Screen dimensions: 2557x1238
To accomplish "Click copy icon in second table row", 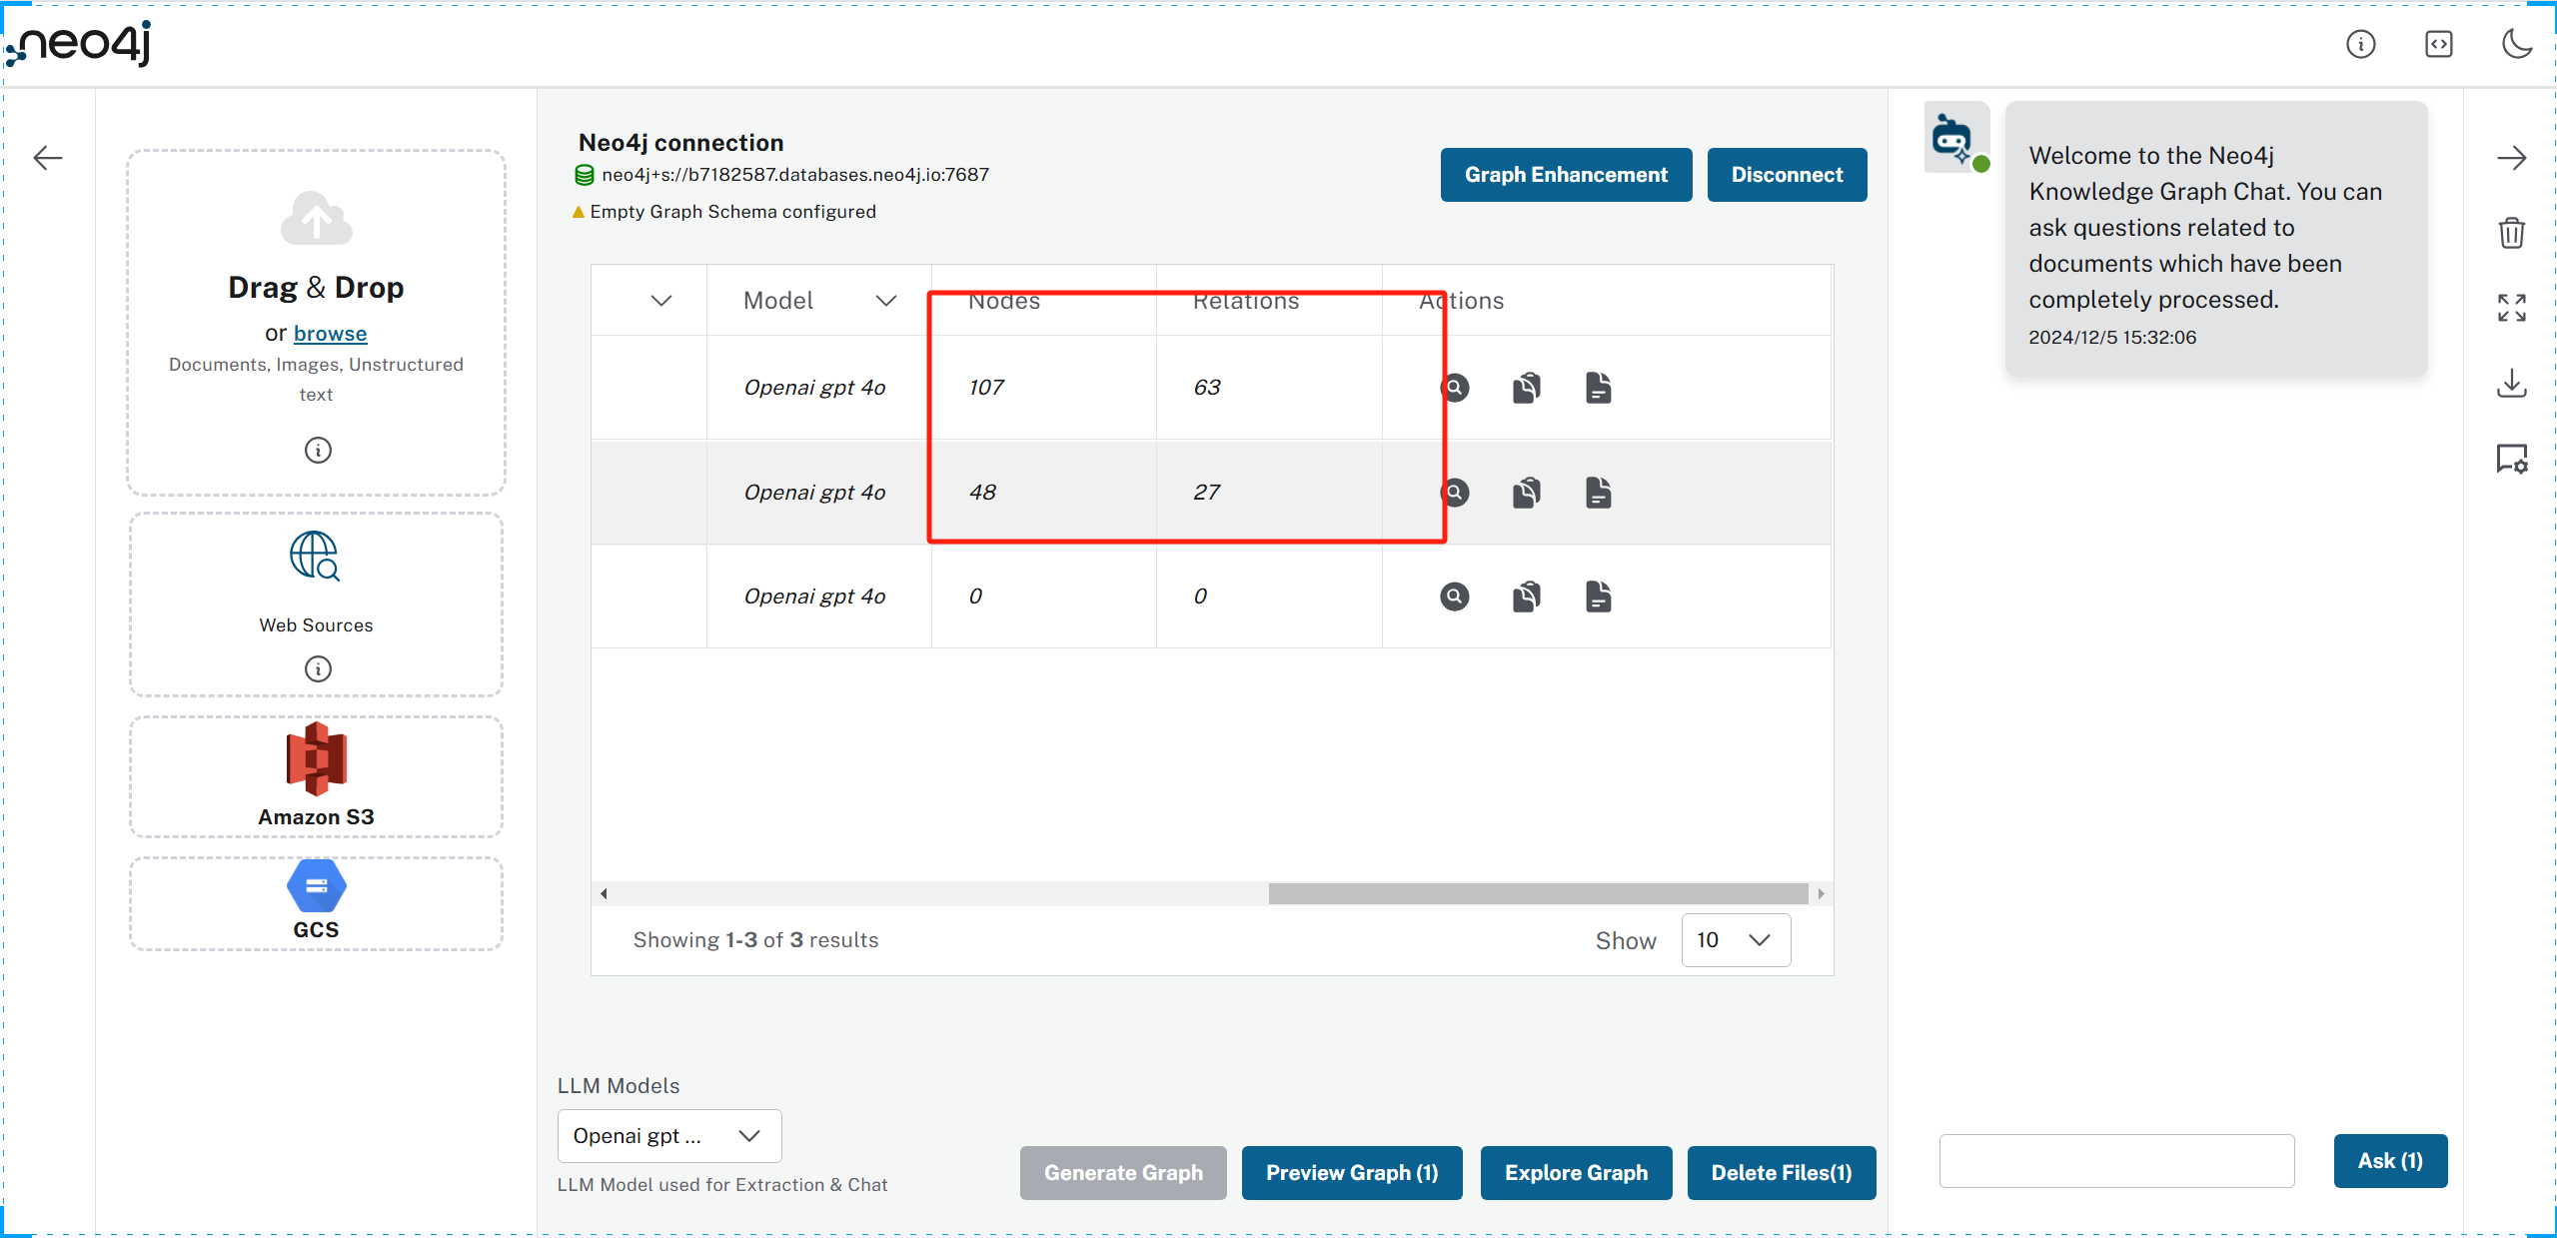I will tap(1526, 493).
